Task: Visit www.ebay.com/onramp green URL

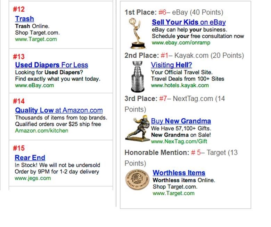Action: coord(181,43)
